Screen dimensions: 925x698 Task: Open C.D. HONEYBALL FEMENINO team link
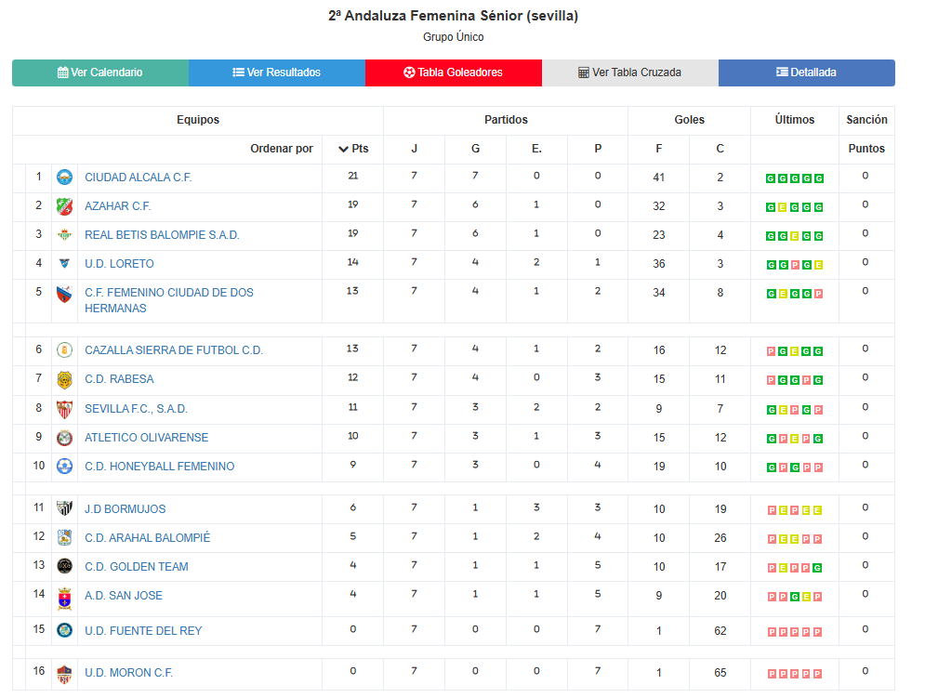click(159, 467)
